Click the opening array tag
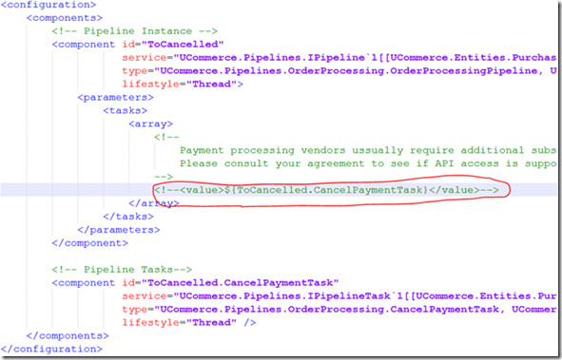This screenshot has width=562, height=360. pyautogui.click(x=150, y=123)
